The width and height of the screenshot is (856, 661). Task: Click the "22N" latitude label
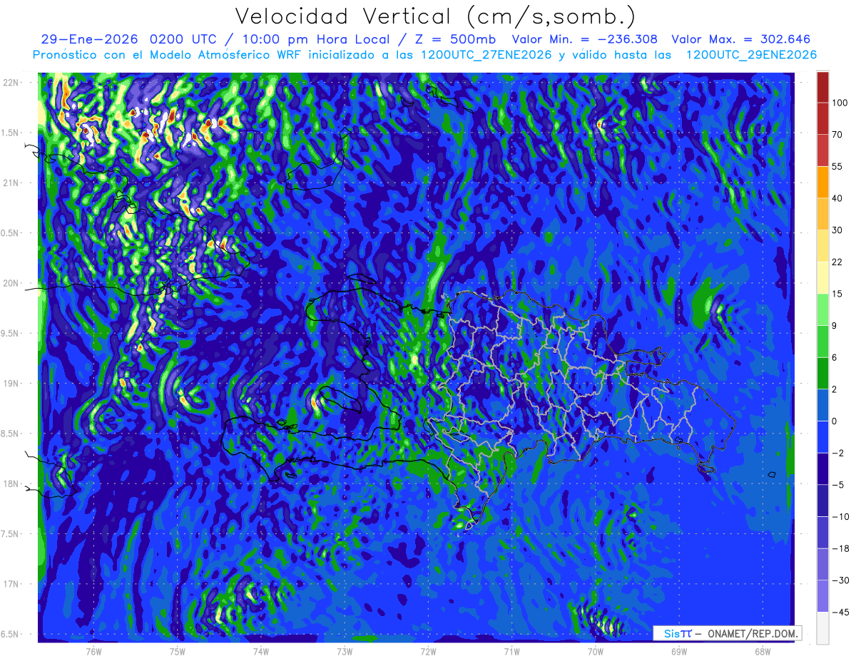(x=12, y=83)
